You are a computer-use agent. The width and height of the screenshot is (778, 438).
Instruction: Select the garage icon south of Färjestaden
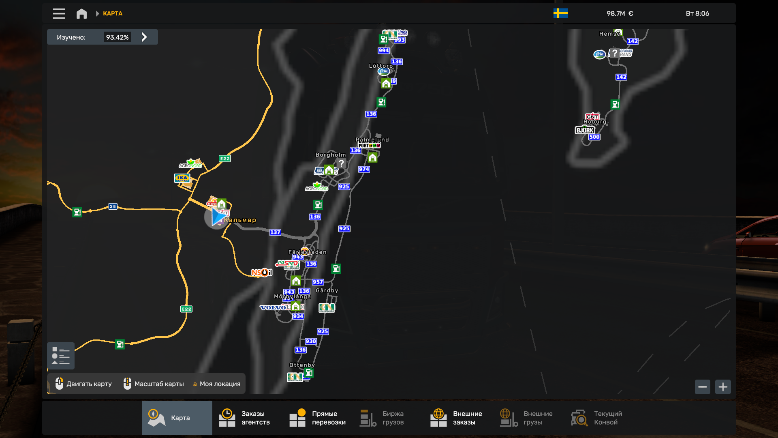click(296, 281)
